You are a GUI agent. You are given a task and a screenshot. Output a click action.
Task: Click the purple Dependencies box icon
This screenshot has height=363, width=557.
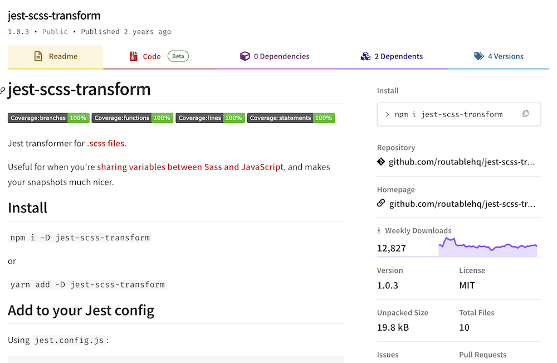pos(245,56)
